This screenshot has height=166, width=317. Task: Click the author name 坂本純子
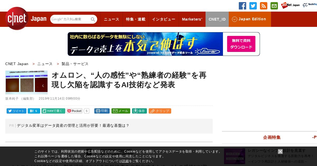pos(12,99)
